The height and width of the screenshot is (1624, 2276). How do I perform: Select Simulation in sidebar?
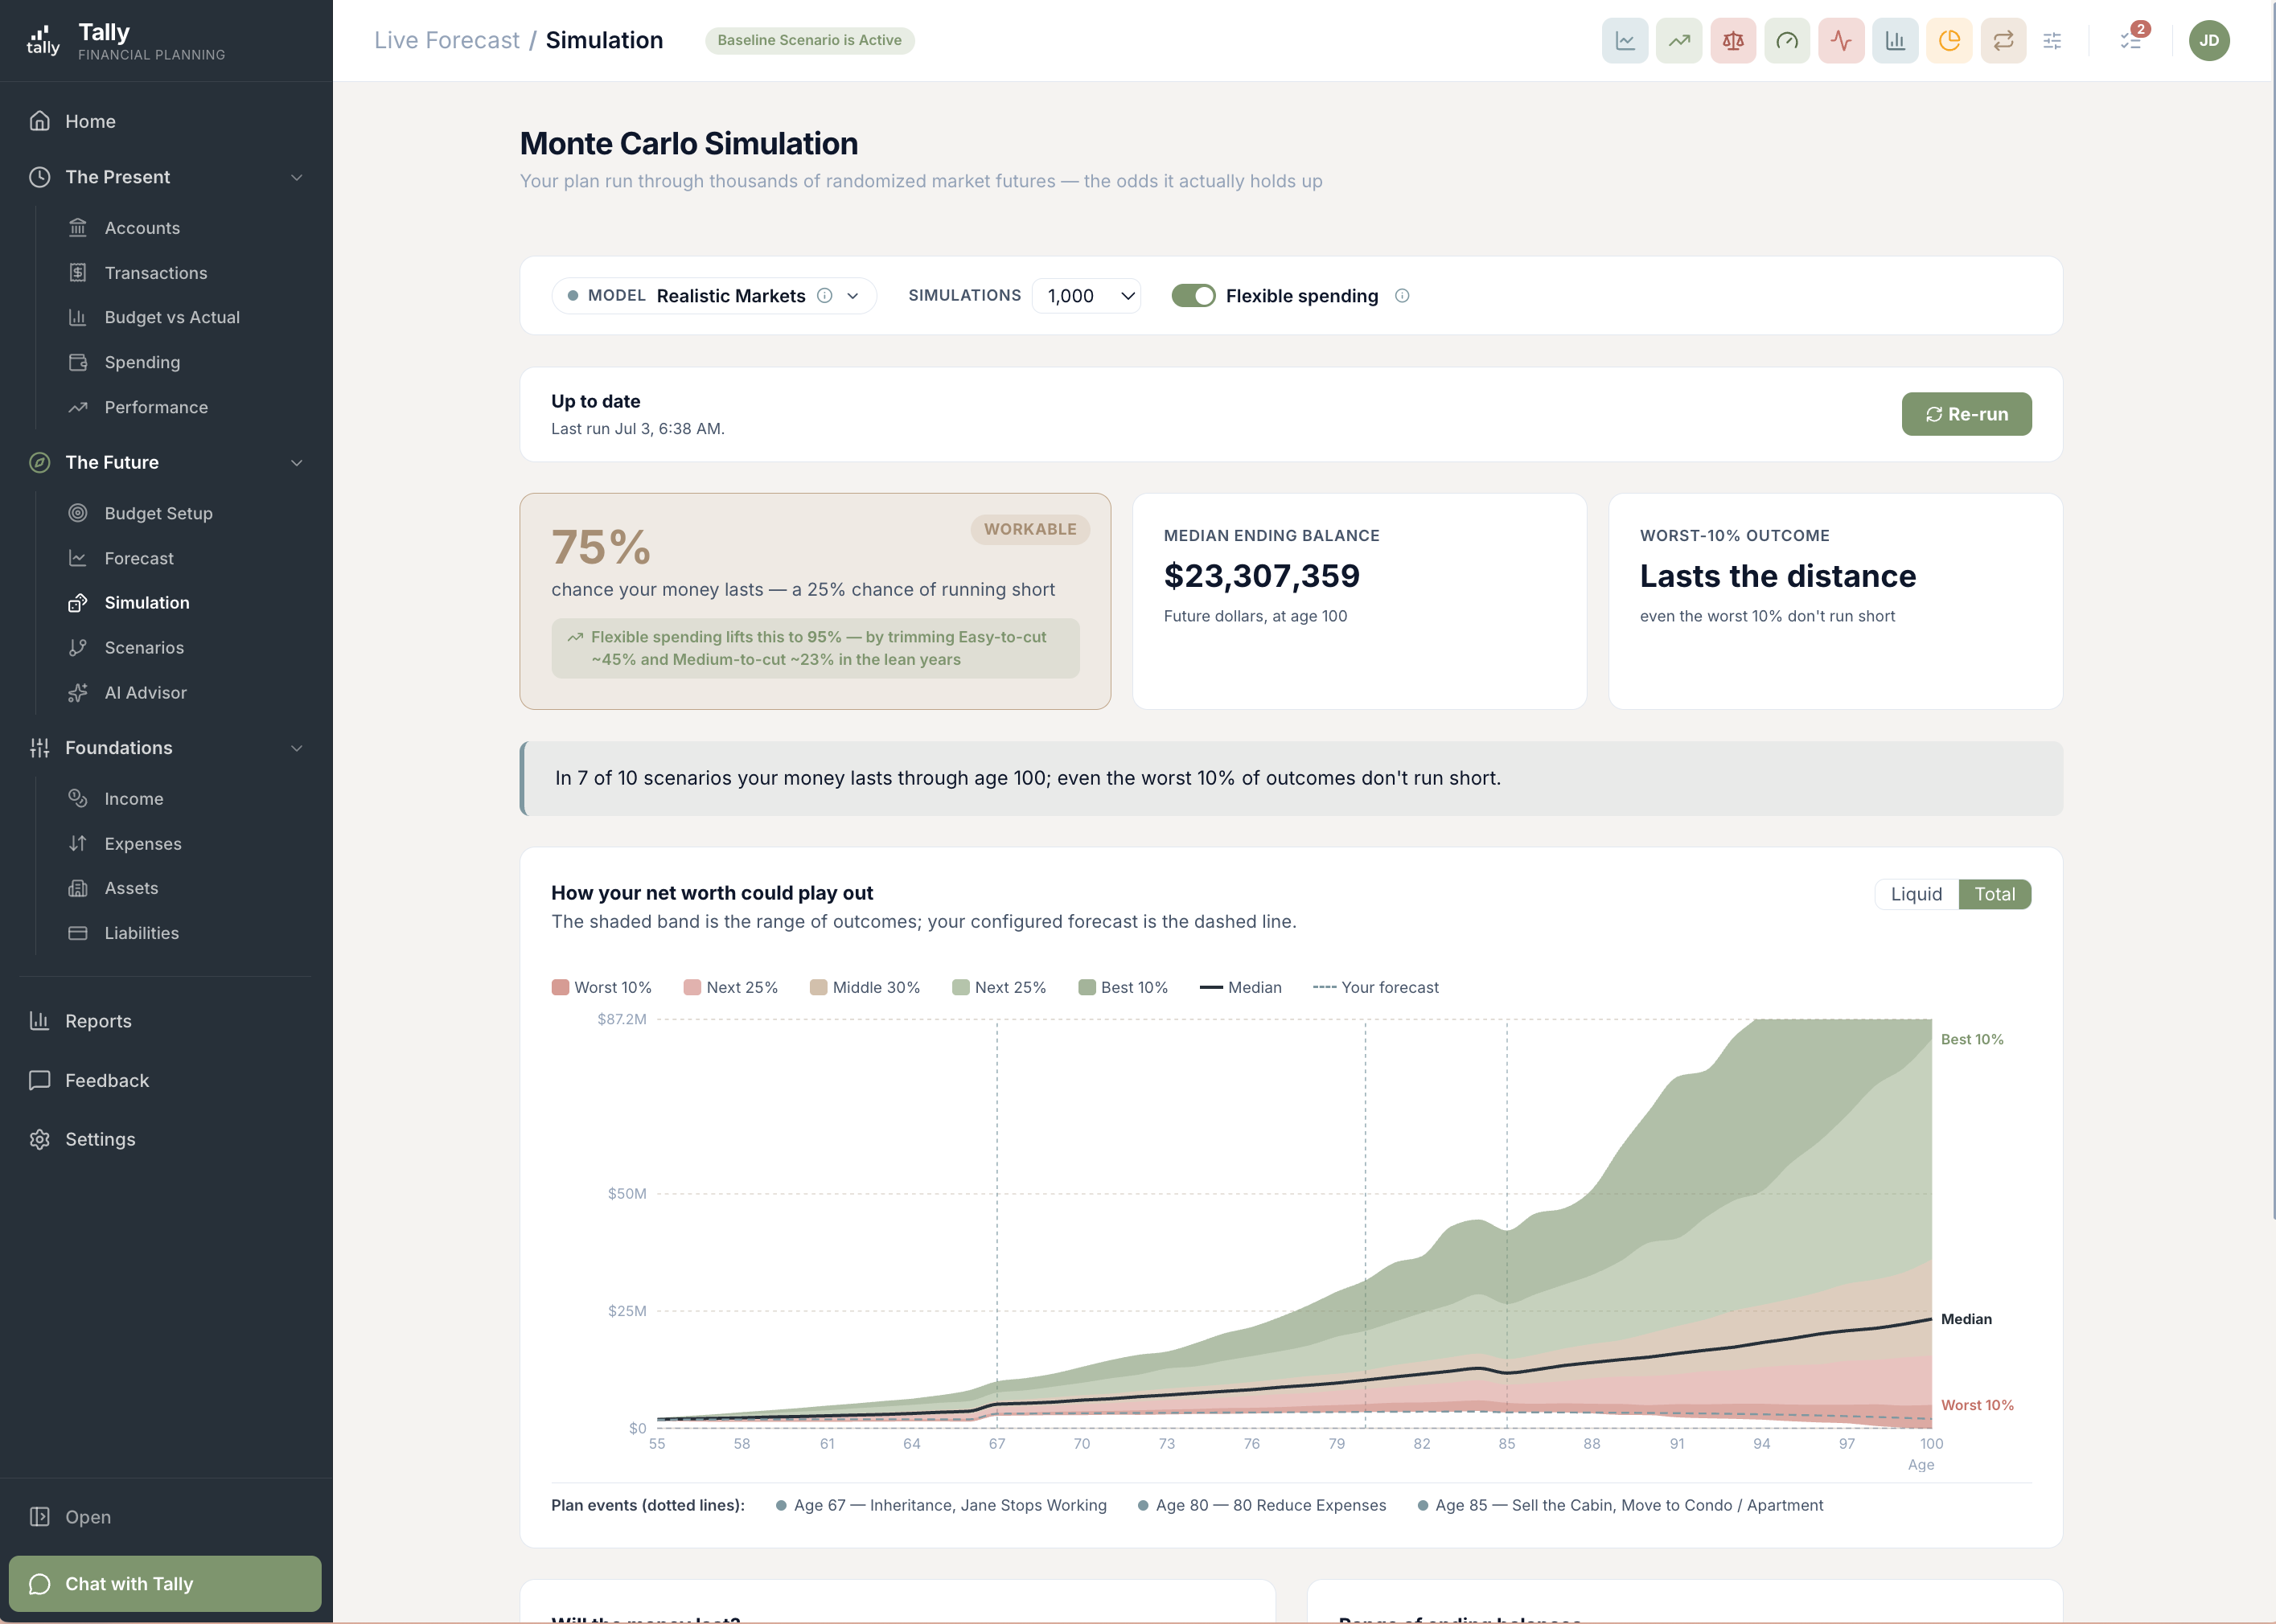tap(146, 603)
